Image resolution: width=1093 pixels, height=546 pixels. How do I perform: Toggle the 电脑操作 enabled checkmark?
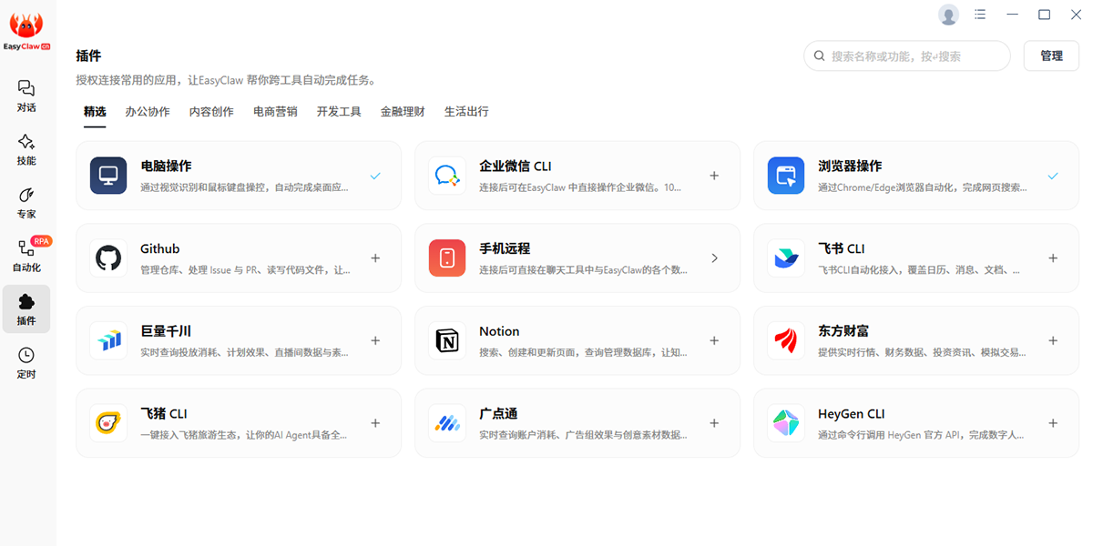point(375,176)
